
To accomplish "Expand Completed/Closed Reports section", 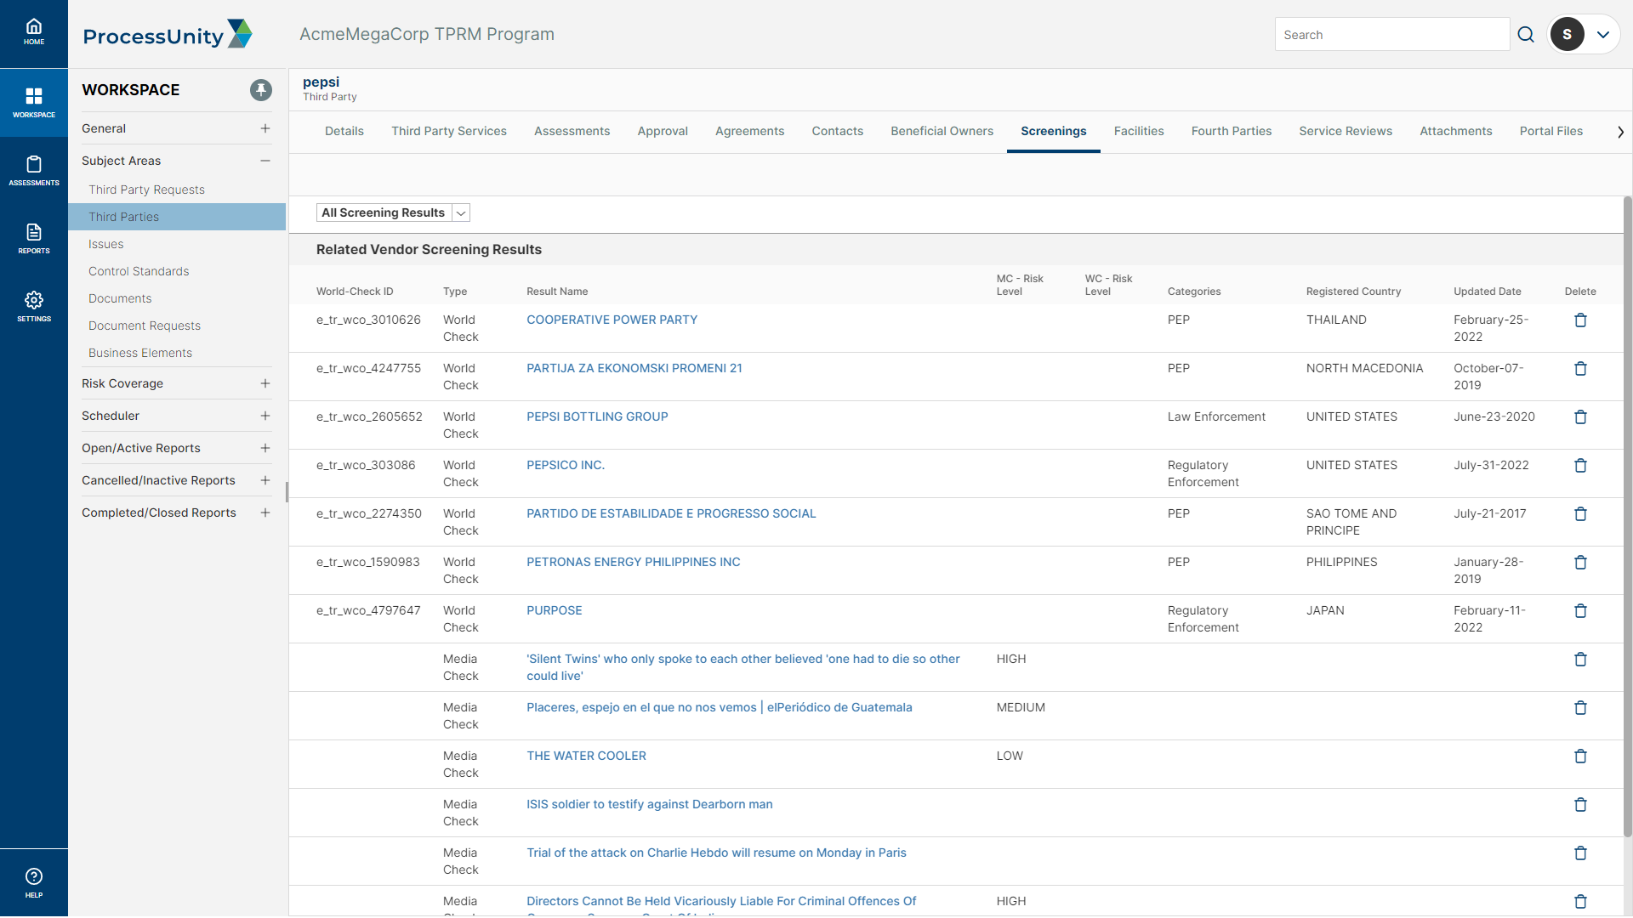I will pos(265,513).
